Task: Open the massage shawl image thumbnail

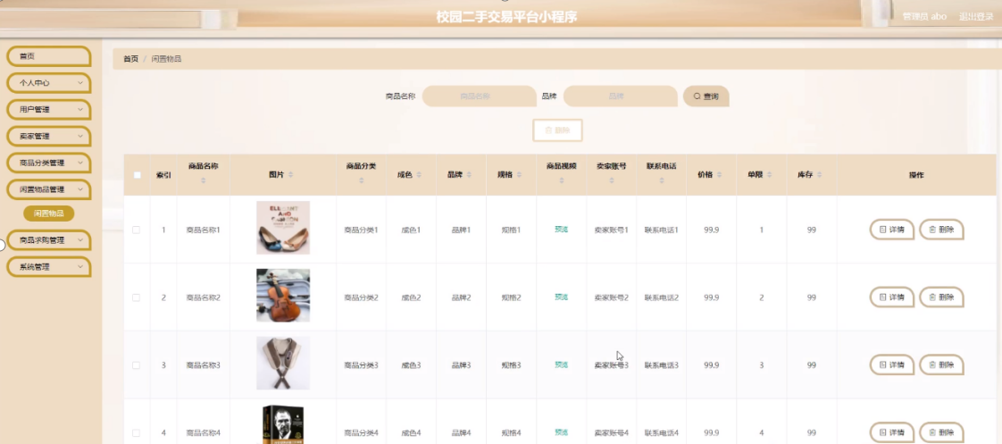Action: pyautogui.click(x=283, y=363)
